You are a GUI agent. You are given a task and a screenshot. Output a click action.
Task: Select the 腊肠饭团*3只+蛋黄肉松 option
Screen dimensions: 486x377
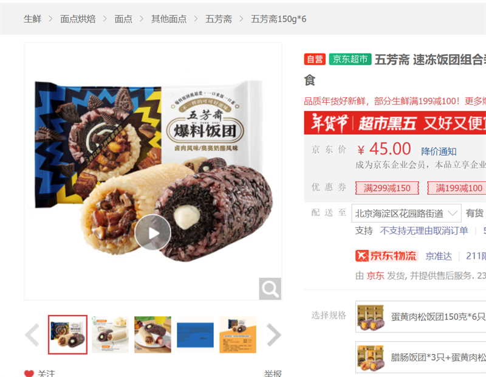pyautogui.click(x=420, y=357)
